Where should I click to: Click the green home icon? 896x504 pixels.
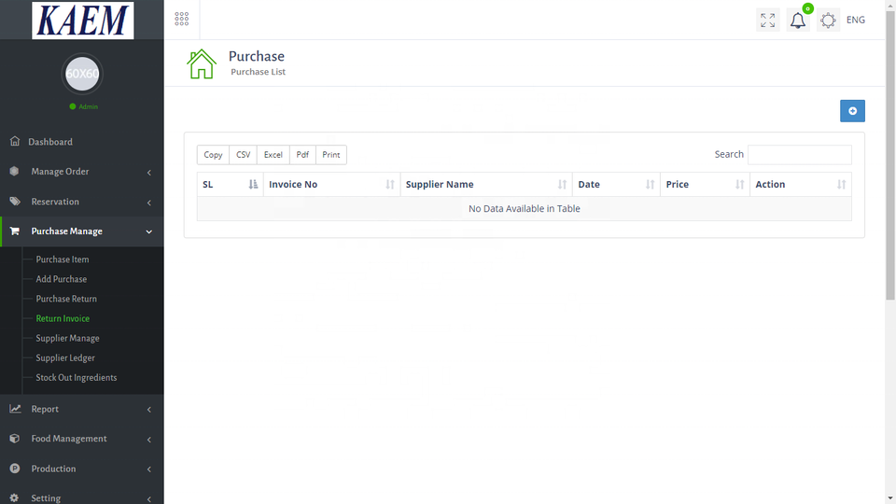pos(202,63)
